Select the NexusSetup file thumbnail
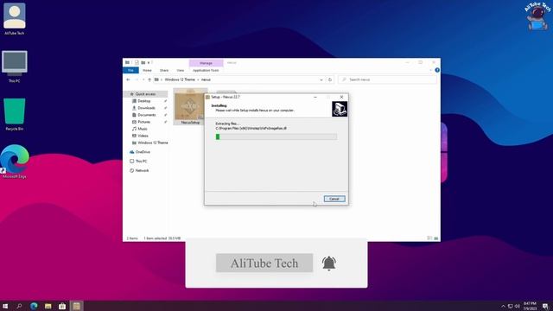Viewport: 553px width, 311px height. pos(190,107)
